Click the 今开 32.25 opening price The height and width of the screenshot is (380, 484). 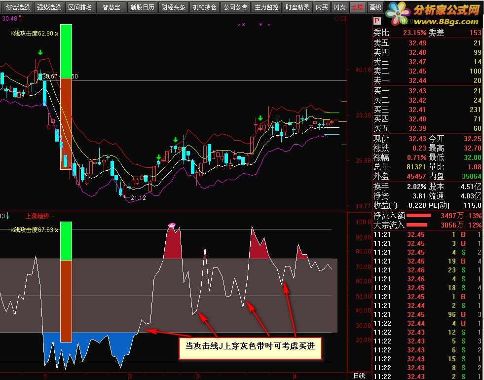[472, 139]
